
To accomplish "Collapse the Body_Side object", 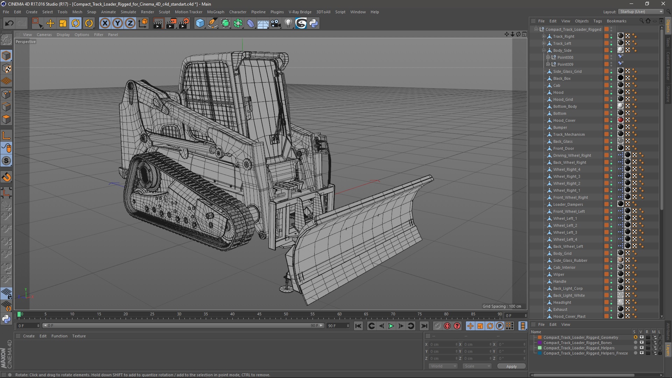I will click(x=544, y=50).
